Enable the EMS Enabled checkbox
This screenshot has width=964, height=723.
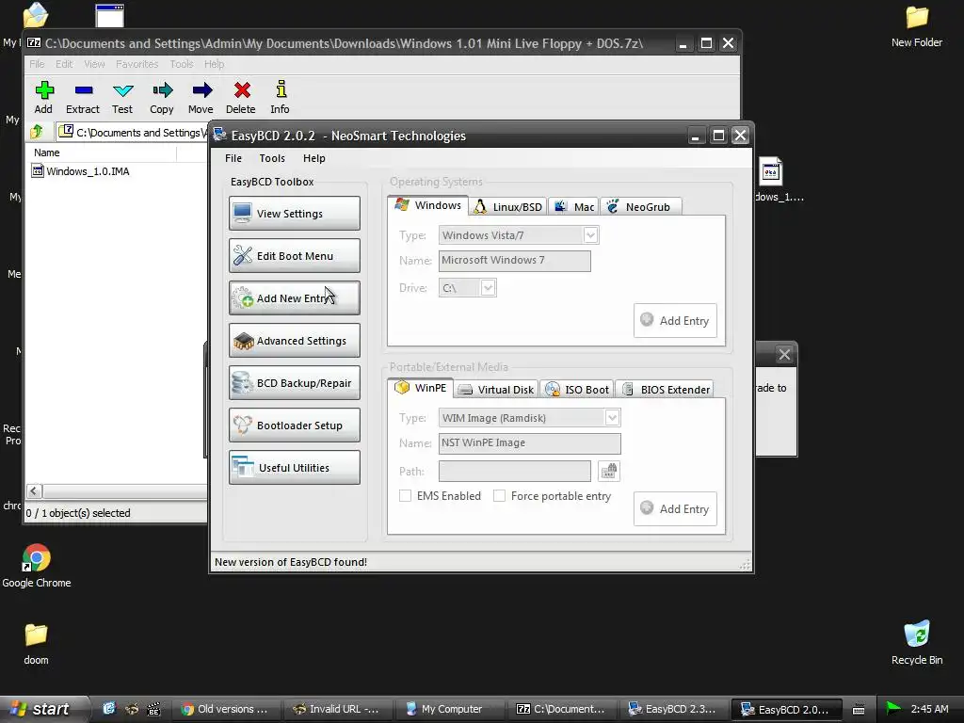tap(405, 495)
